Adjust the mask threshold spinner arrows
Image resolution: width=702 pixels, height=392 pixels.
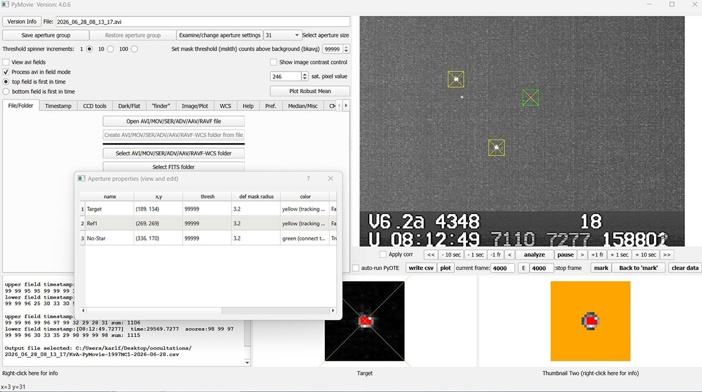click(x=347, y=49)
